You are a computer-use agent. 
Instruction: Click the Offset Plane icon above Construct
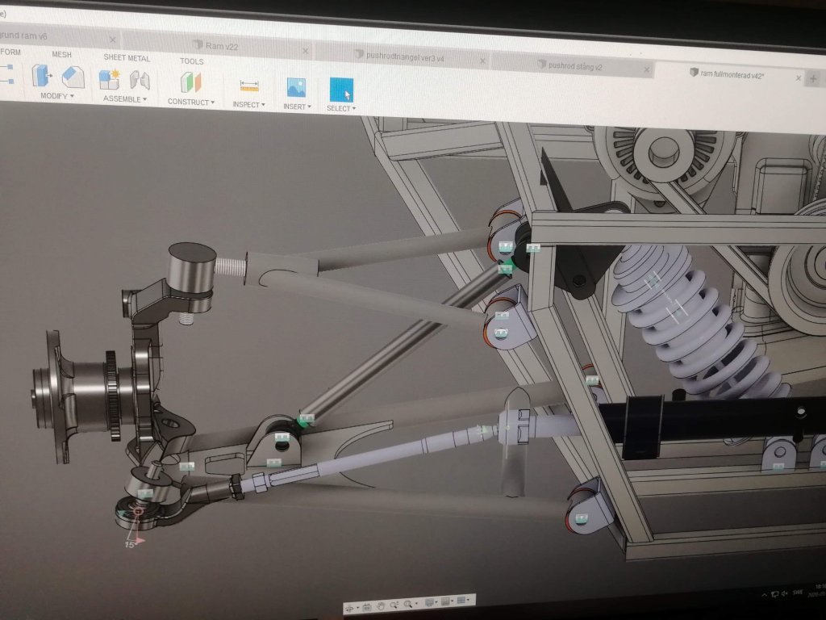click(x=191, y=82)
